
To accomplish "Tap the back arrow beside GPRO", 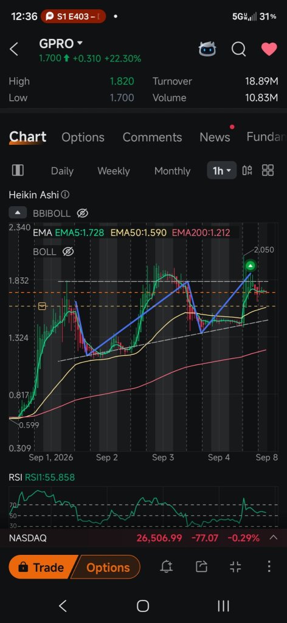I will point(14,49).
